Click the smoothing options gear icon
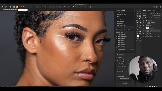The height and width of the screenshot is (91, 162). (x=73, y=7)
